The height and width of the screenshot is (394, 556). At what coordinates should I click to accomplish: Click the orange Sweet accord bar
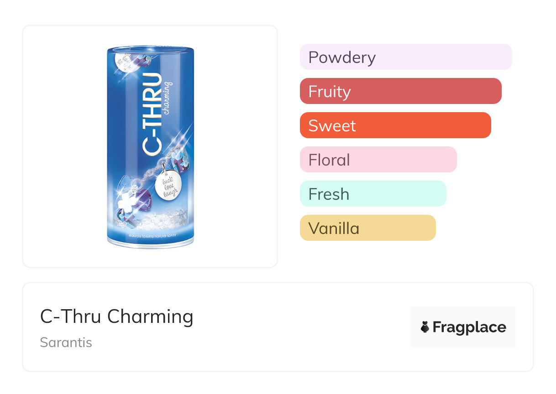click(395, 125)
